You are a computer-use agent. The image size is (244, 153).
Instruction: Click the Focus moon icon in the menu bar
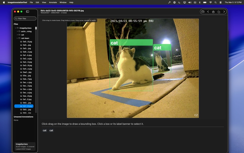pyautogui.click(x=179, y=2)
